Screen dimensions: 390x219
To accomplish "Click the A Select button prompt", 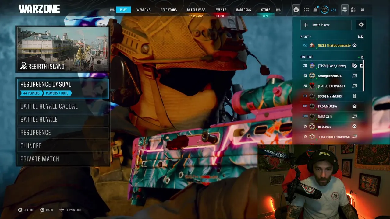I will (26, 210).
